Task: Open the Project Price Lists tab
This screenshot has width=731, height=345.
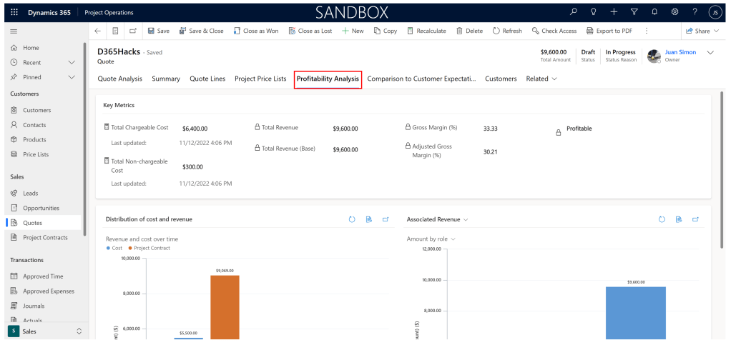Action: [x=260, y=79]
